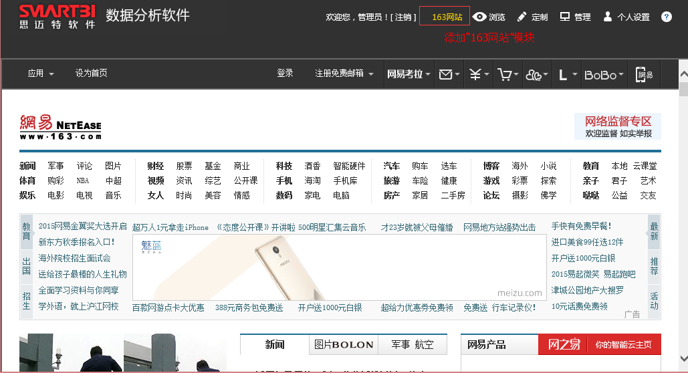Open 10元话费免费领 link
This screenshot has width=688, height=373.
pyautogui.click(x=579, y=306)
